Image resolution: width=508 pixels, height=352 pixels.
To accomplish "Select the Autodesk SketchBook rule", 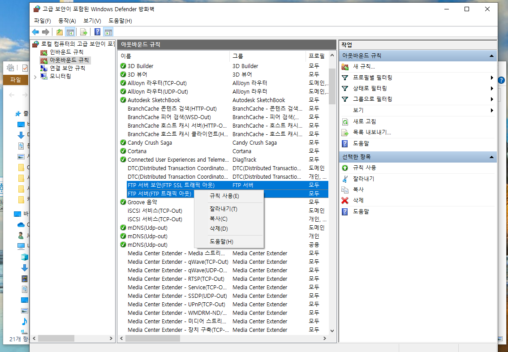I will tap(154, 100).
